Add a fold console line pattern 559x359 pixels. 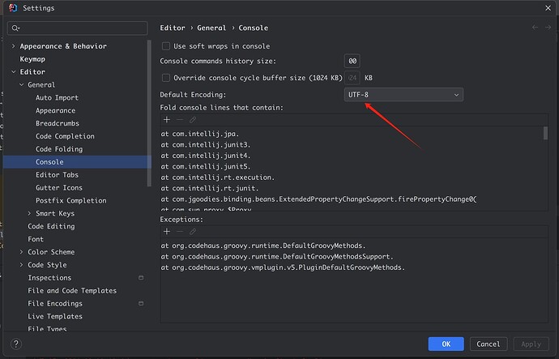[x=167, y=120]
